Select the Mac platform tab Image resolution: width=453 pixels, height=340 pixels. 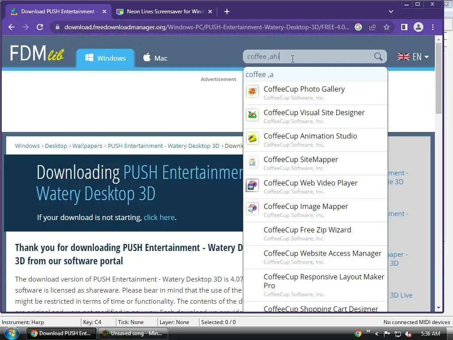pos(155,58)
